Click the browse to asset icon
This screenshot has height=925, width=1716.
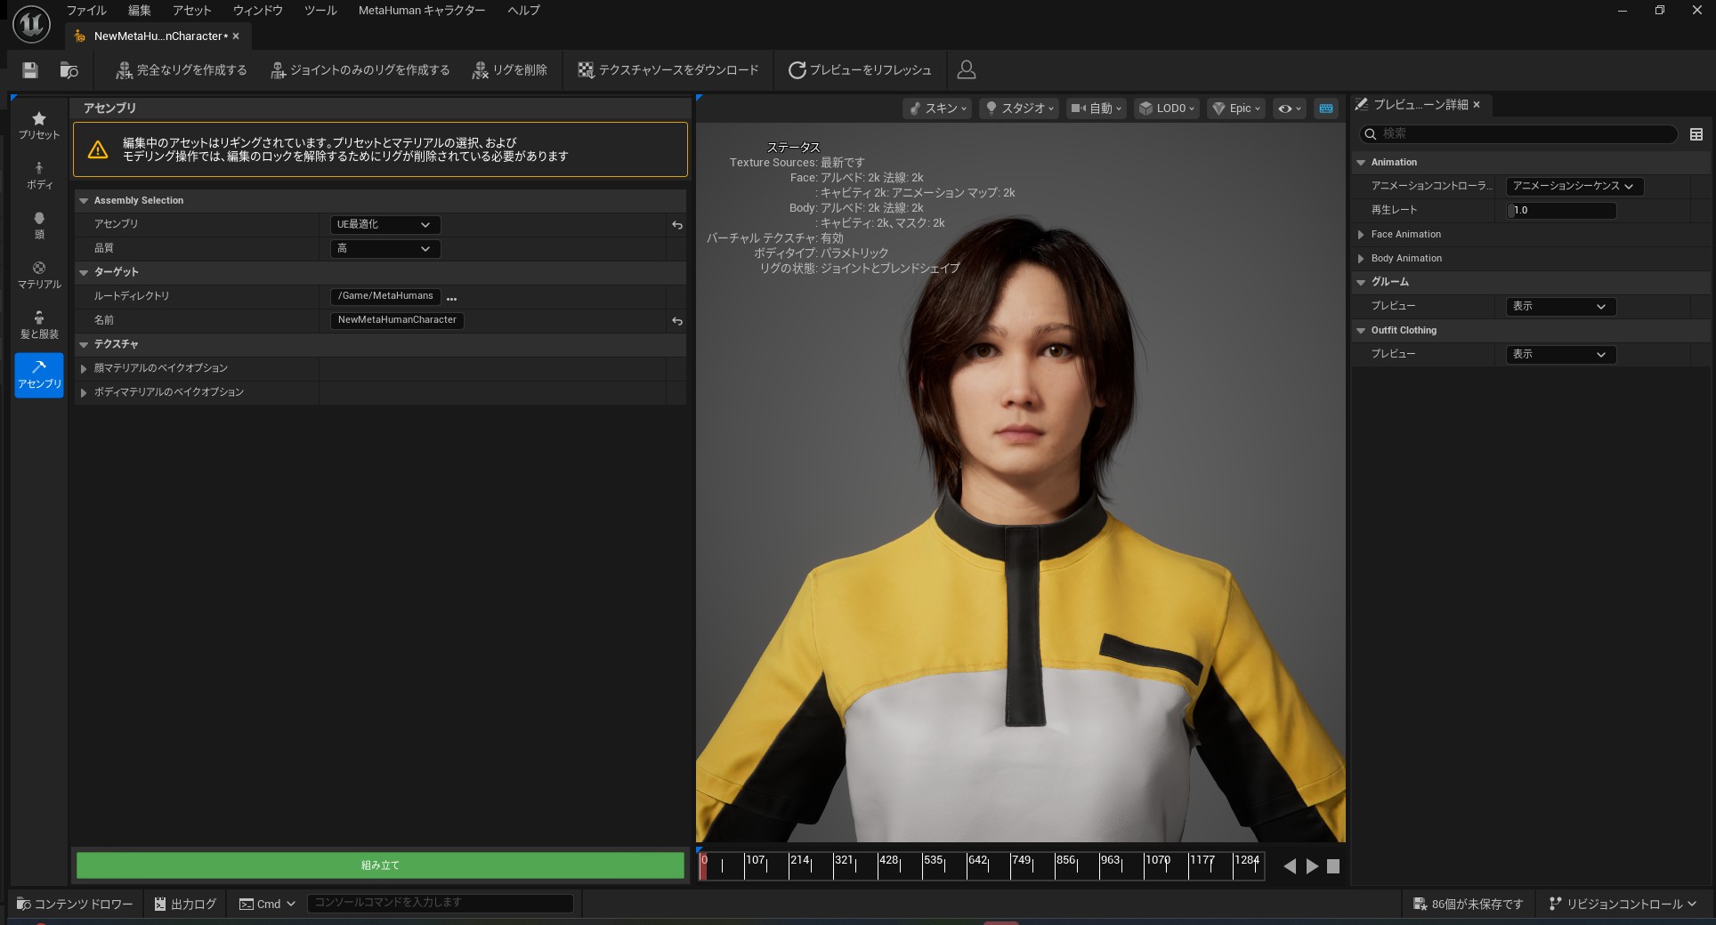69,70
